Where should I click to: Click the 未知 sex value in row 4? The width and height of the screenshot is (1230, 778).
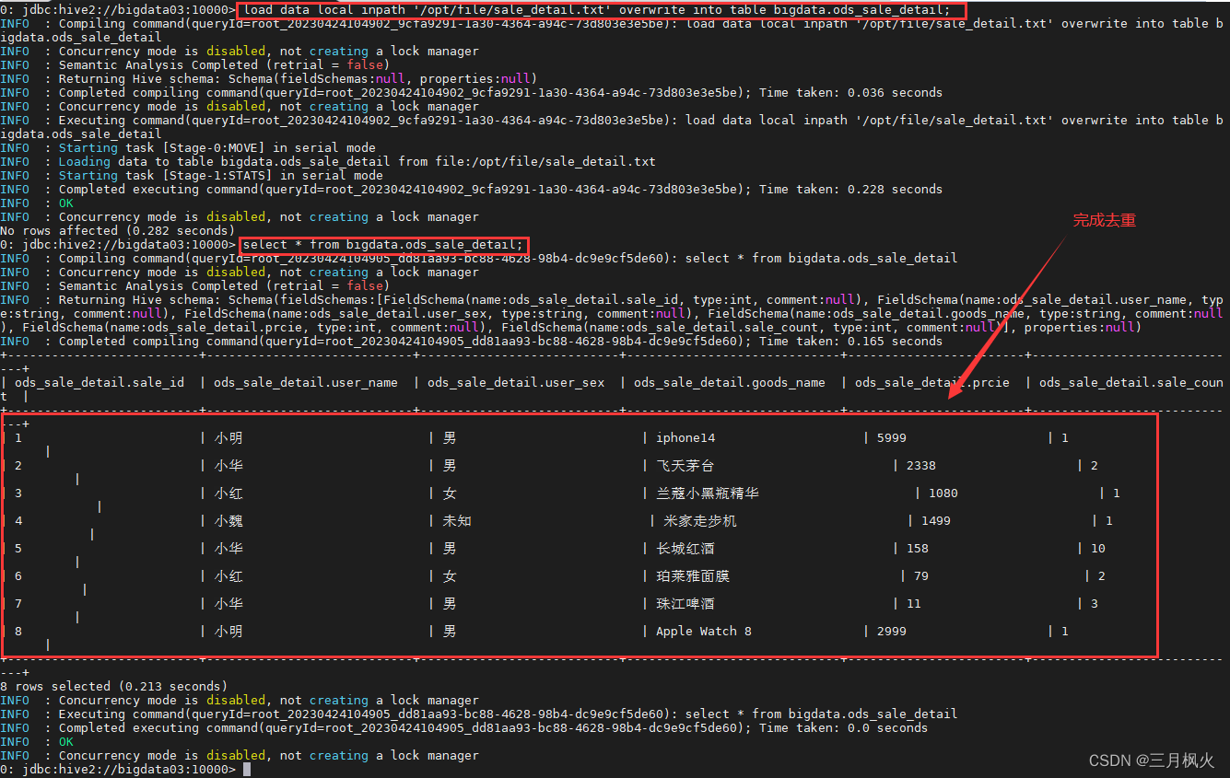tap(457, 521)
